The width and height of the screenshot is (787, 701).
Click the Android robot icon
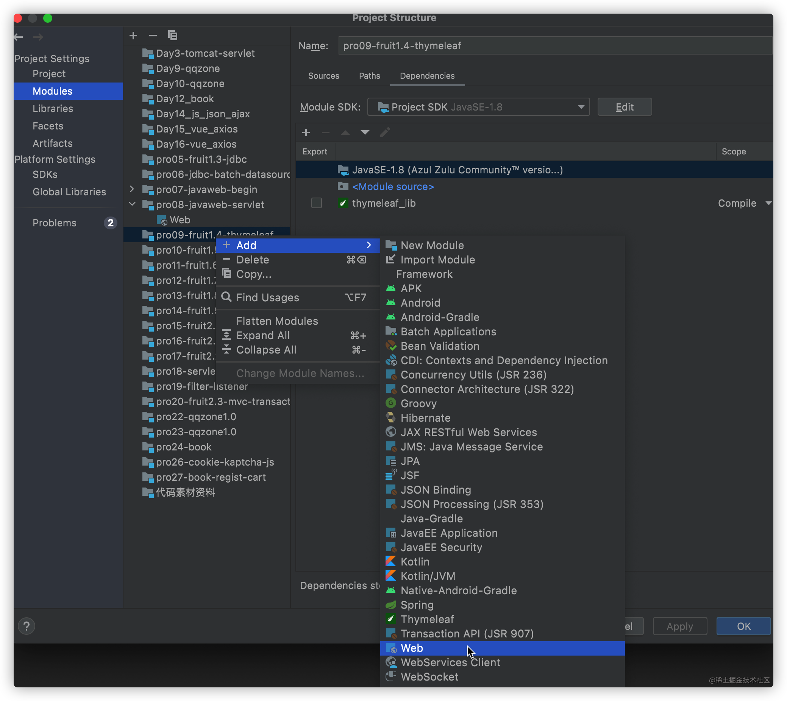(391, 303)
